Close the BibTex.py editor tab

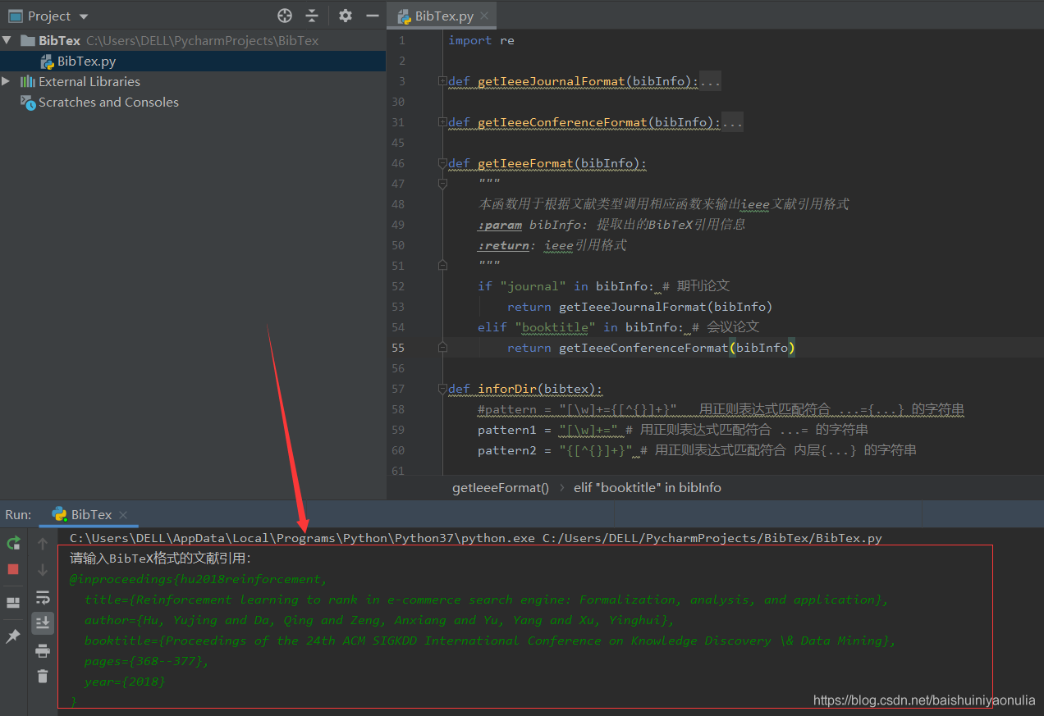click(485, 16)
